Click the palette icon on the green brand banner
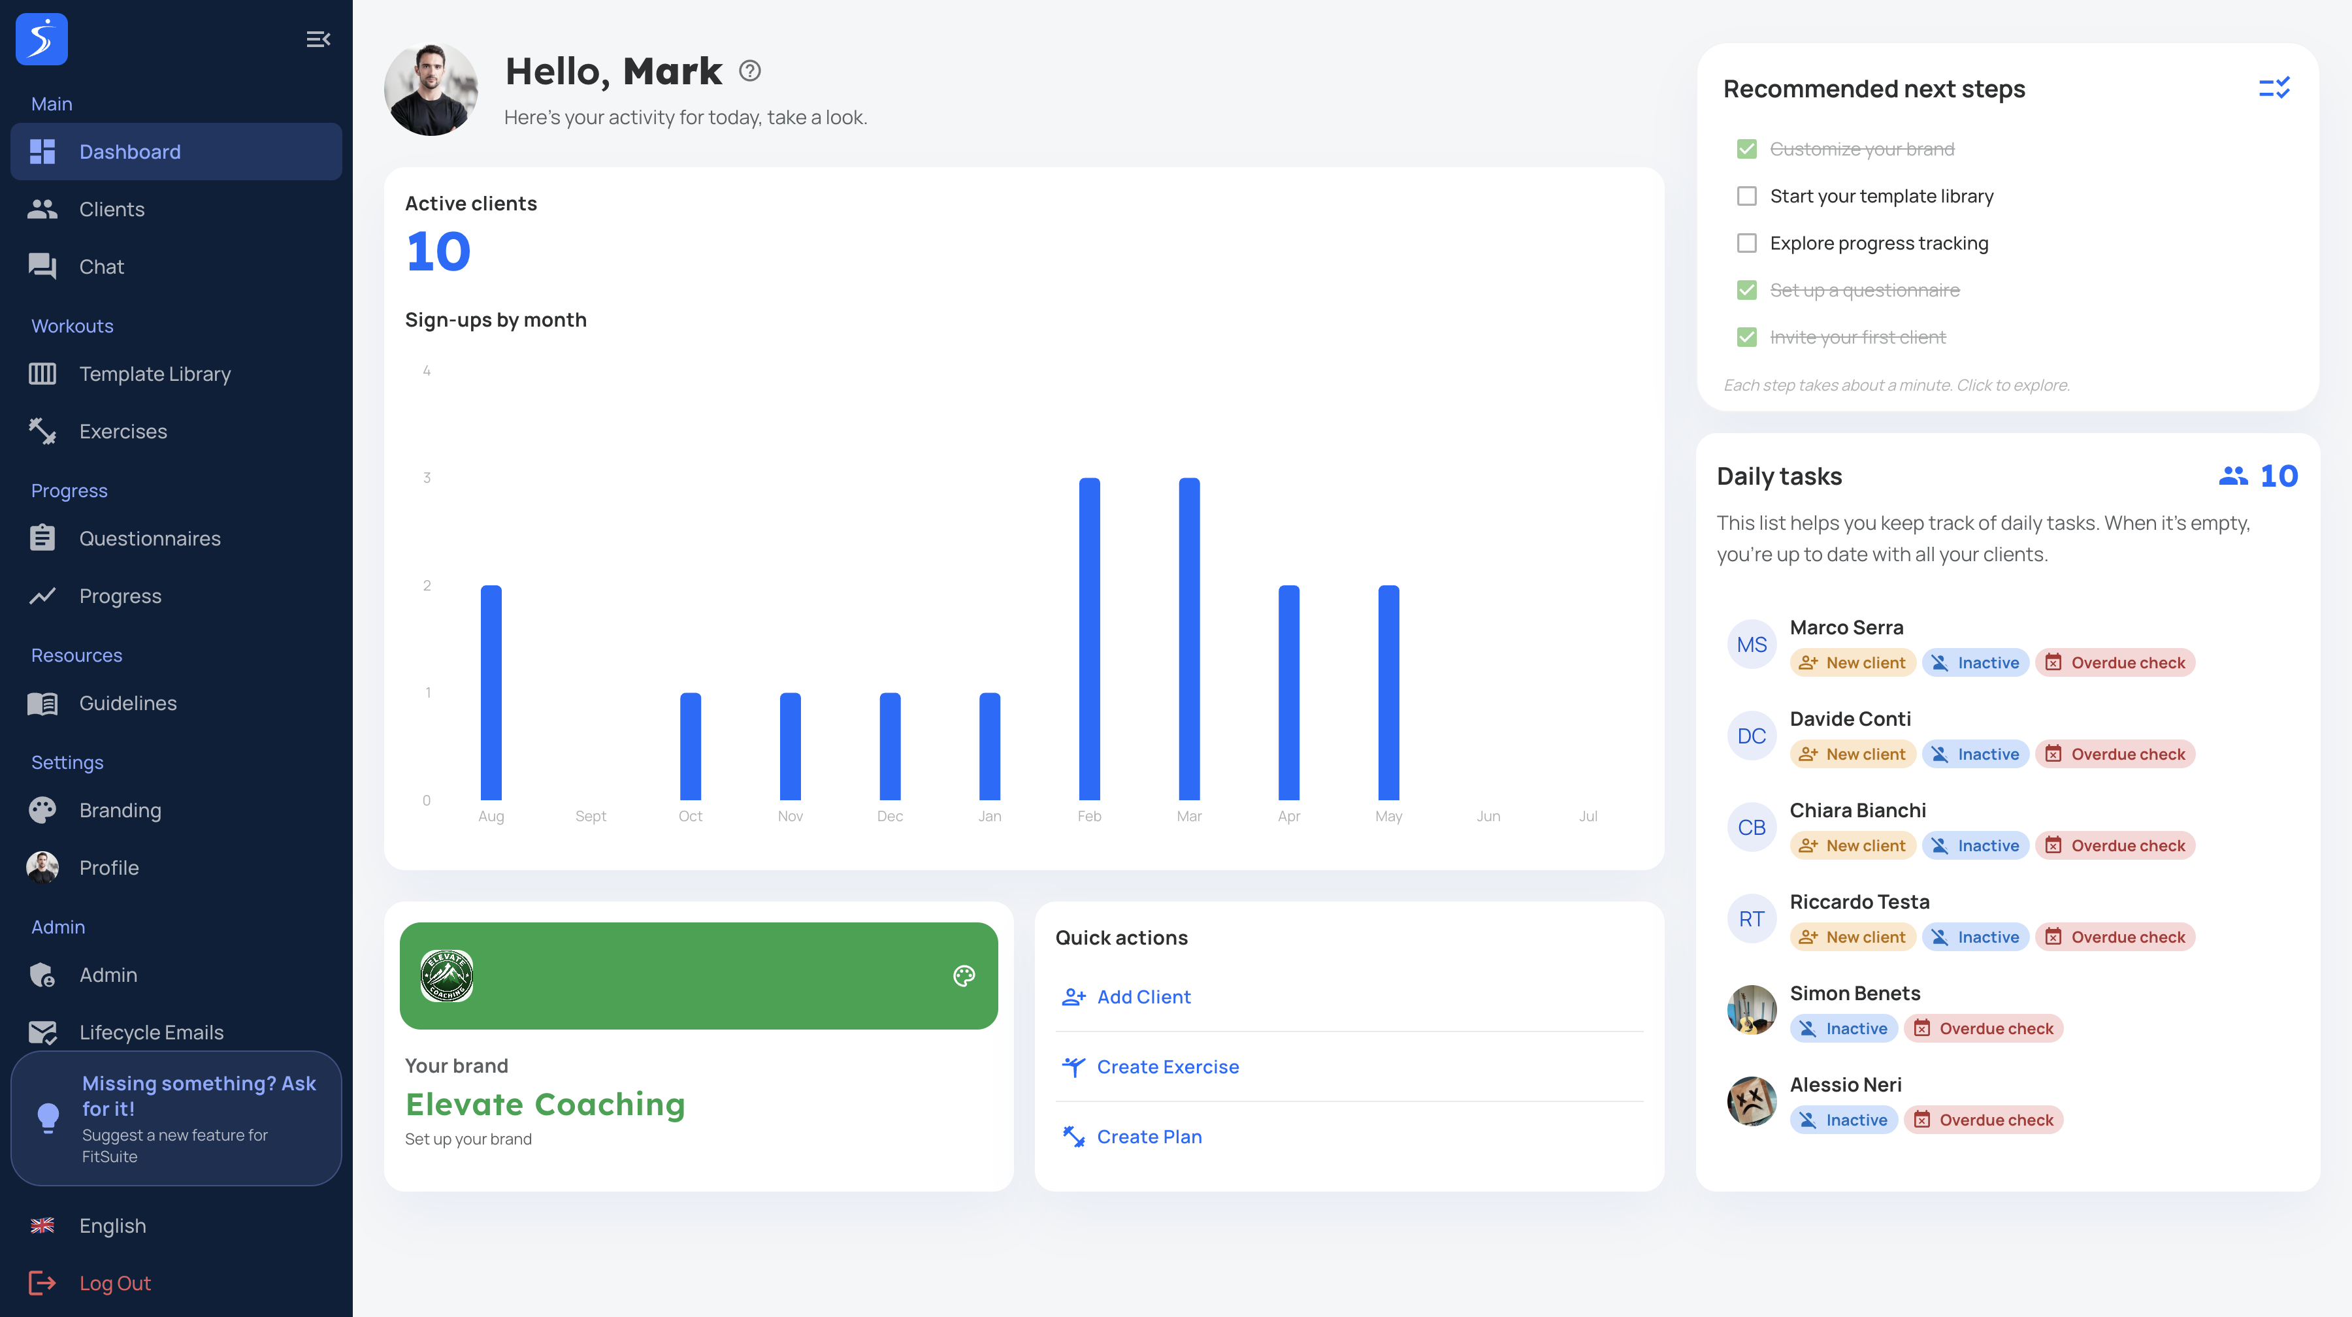Viewport: 2352px width, 1317px height. [964, 975]
